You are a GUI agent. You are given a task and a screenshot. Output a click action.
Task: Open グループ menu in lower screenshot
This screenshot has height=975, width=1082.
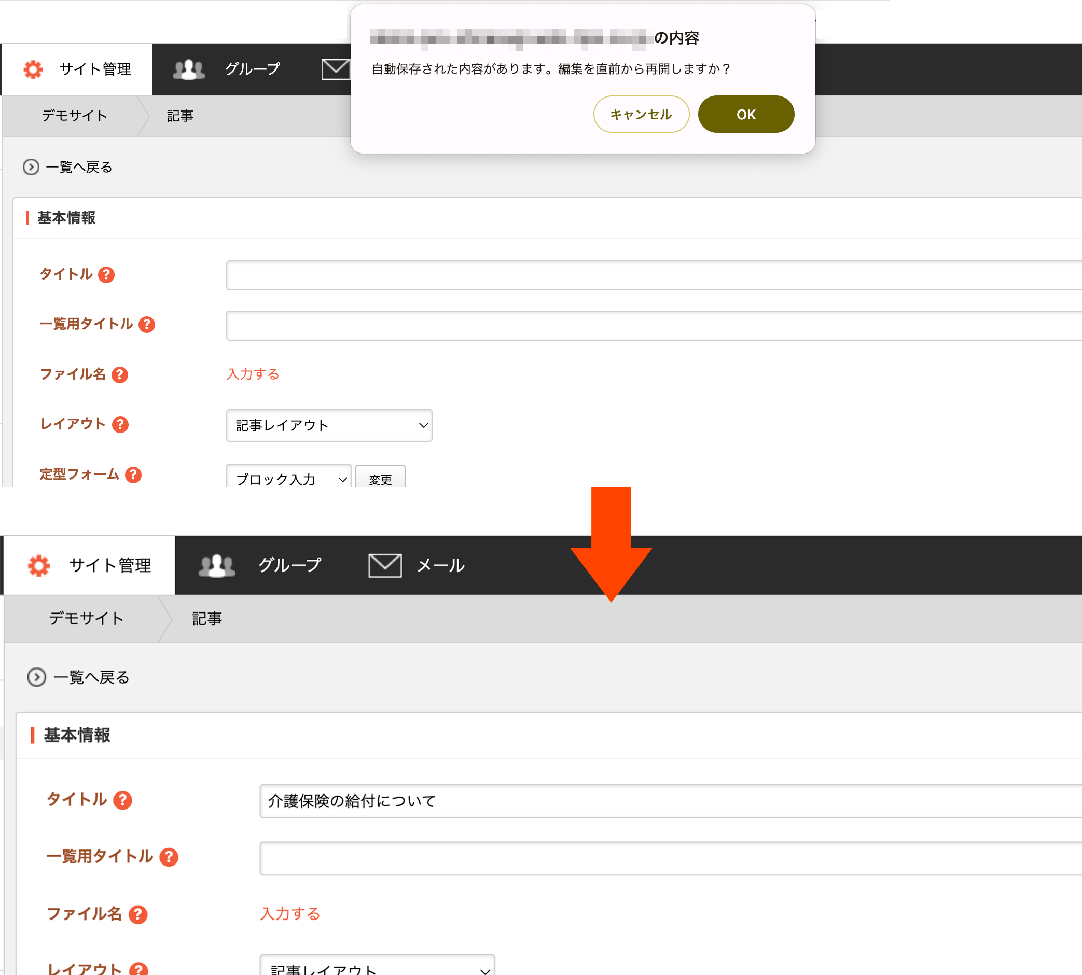tap(289, 565)
